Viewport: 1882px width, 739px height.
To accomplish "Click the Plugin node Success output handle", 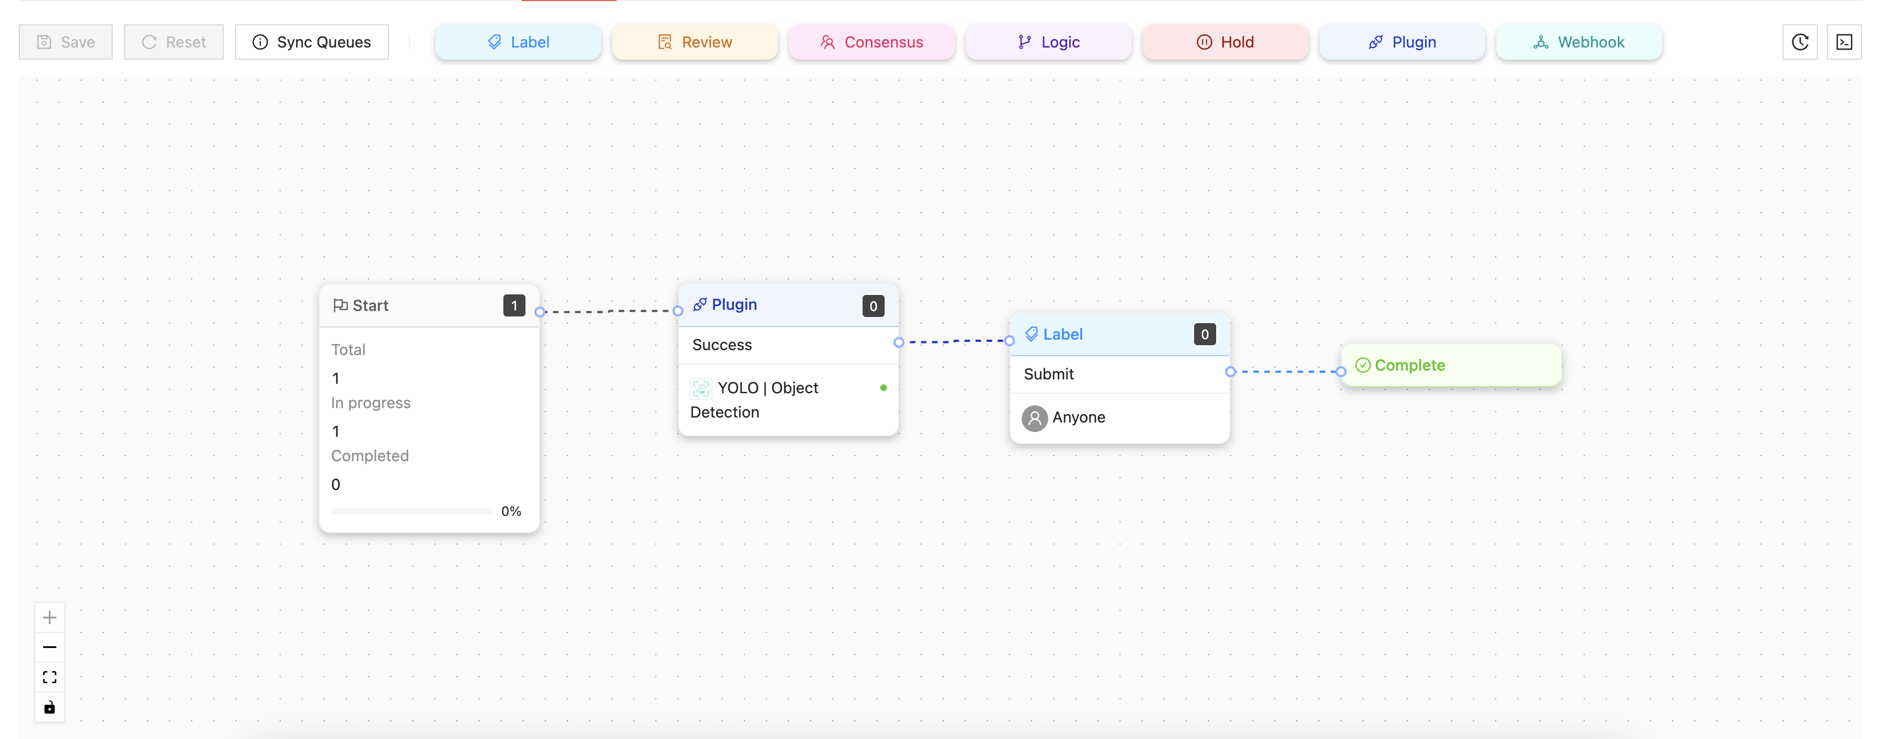I will click(x=898, y=342).
